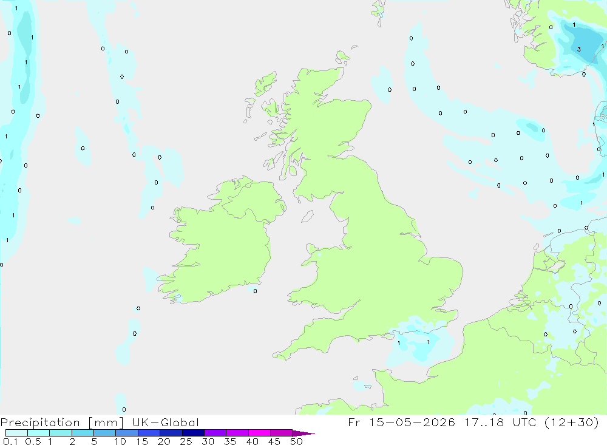
Task: Click the date 'Fr 15-05-2026'
Action: (x=401, y=422)
